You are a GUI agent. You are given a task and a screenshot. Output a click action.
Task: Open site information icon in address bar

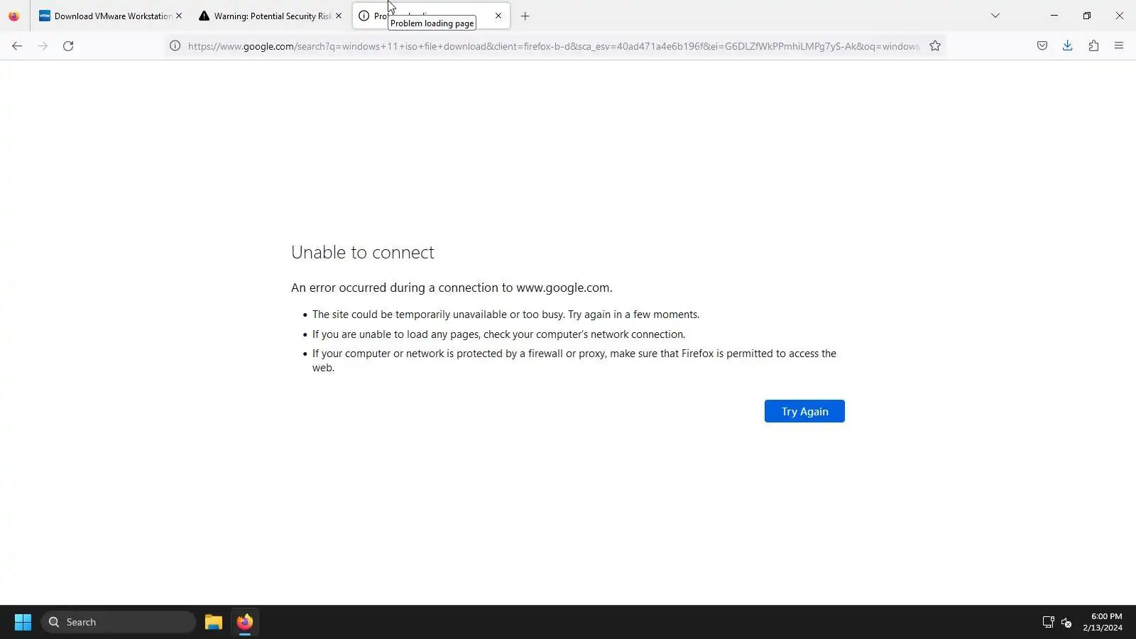pos(175,46)
